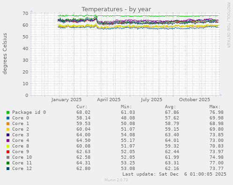Click Core 12 current value 62.80

(83, 169)
